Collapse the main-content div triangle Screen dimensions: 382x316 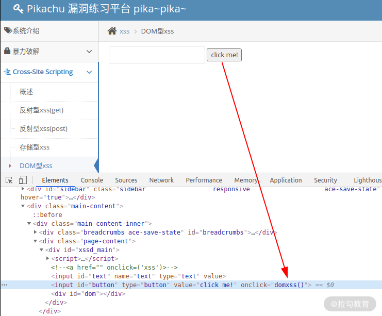point(23,206)
